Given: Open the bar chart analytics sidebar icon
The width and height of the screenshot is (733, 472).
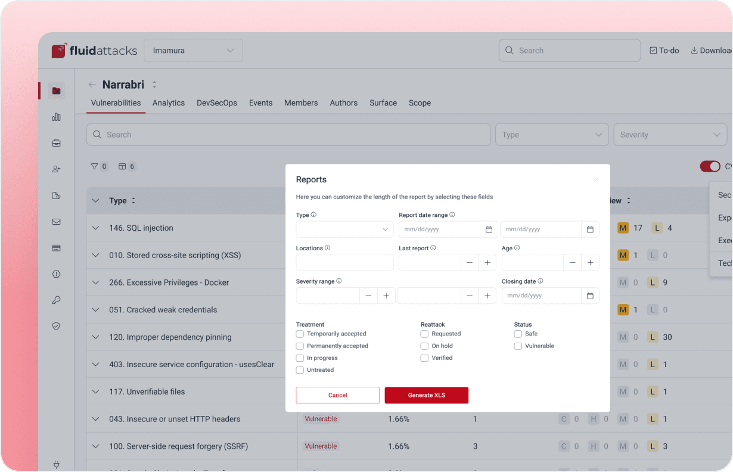Looking at the screenshot, I should tap(57, 117).
